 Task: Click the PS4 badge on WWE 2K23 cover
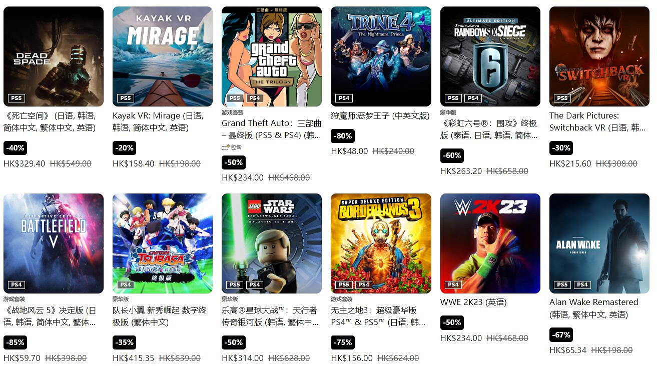453,284
